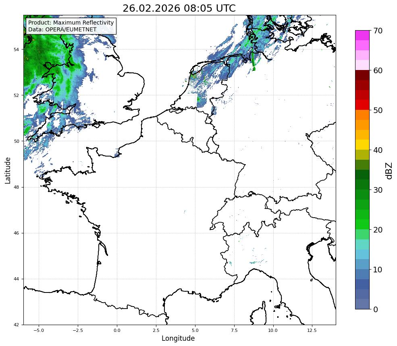Select the colorbar tick value 20
The image size is (397, 346).
click(378, 230)
